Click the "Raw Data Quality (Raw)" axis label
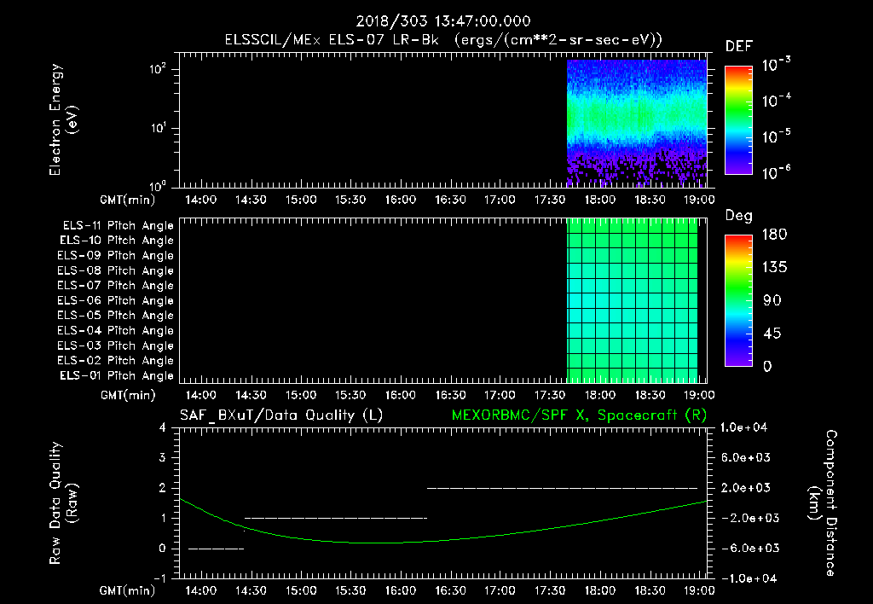This screenshot has width=873, height=604. tap(63, 503)
